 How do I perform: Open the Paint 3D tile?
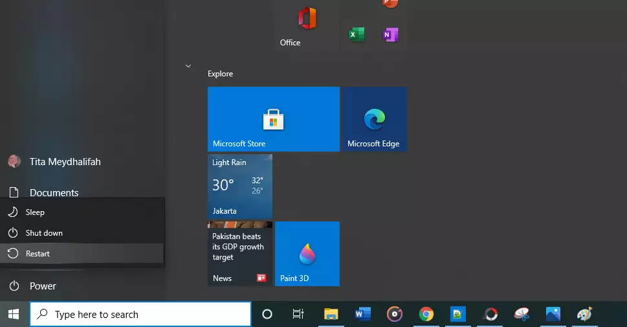point(307,254)
